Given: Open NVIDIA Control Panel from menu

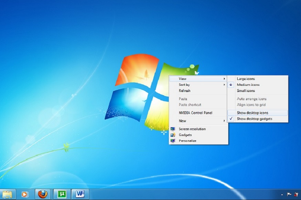Looking at the screenshot, I should point(195,113).
